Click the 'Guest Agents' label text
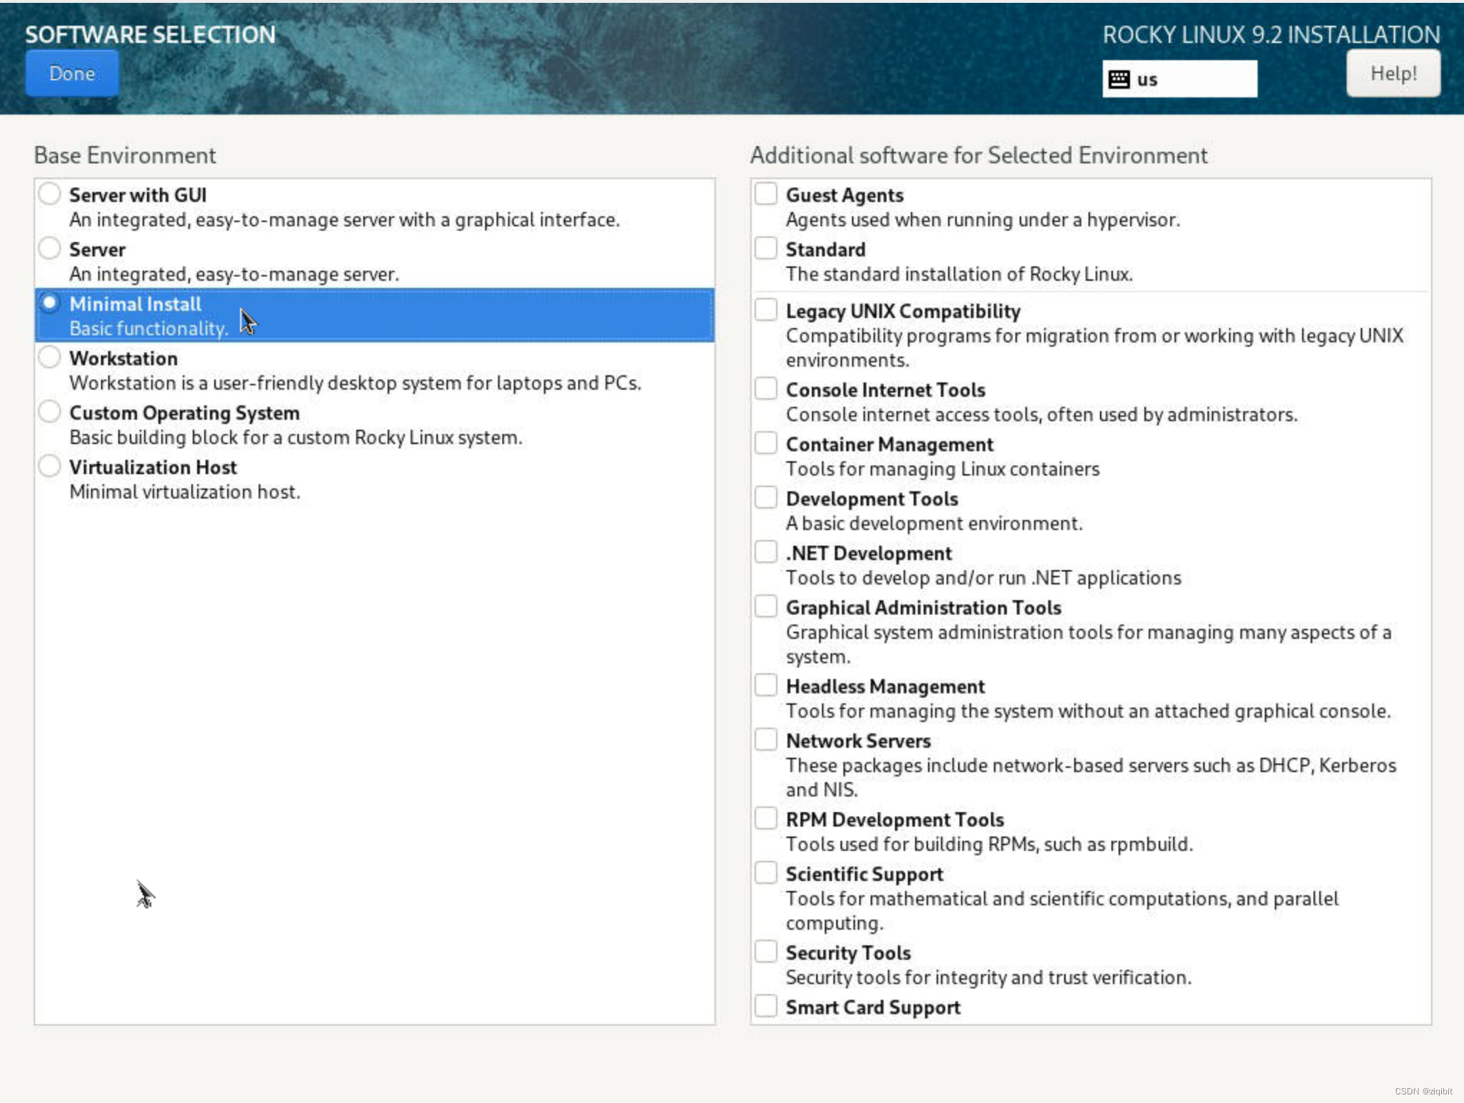The height and width of the screenshot is (1103, 1464). pyautogui.click(x=844, y=195)
